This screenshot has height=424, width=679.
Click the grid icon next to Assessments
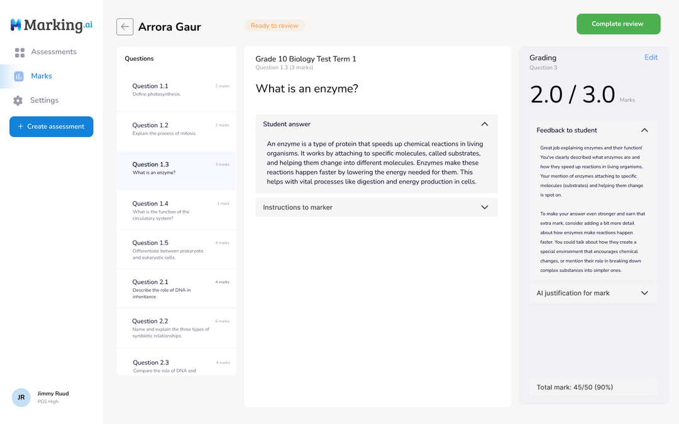[x=19, y=52]
